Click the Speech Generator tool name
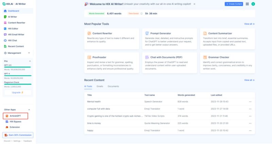Screen dimensions: 272x144 tap(153, 102)
